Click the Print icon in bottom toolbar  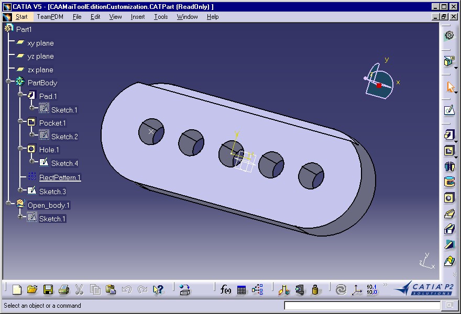tap(63, 289)
